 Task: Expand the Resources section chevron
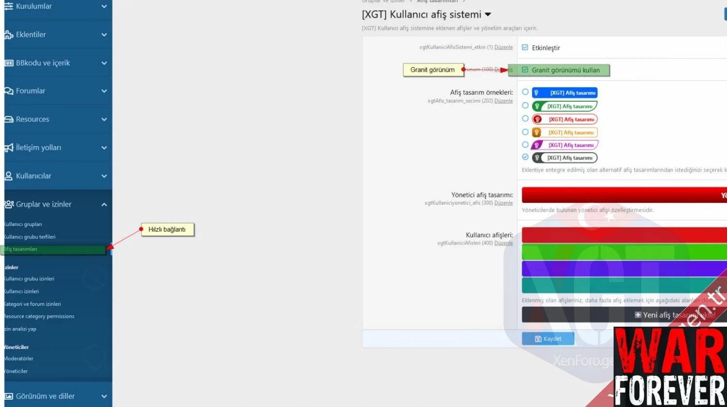[104, 120]
